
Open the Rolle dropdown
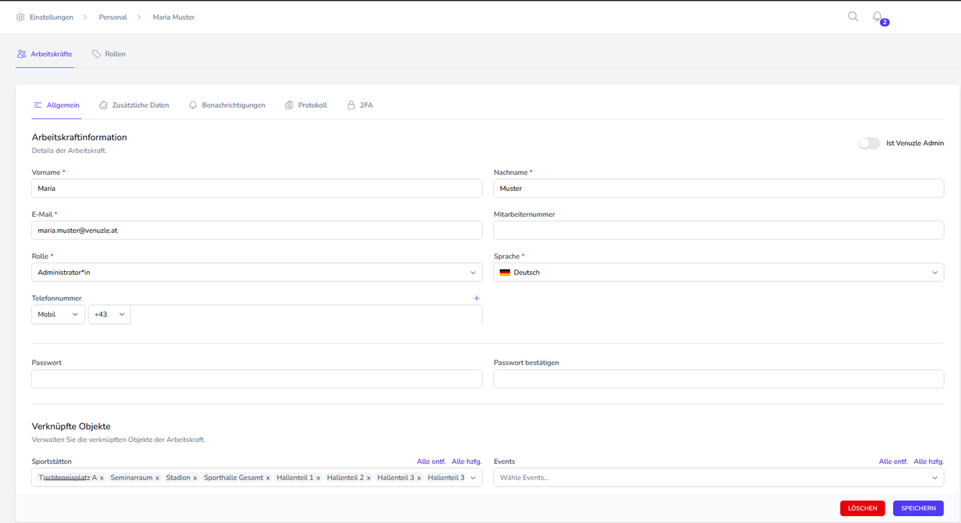point(257,272)
